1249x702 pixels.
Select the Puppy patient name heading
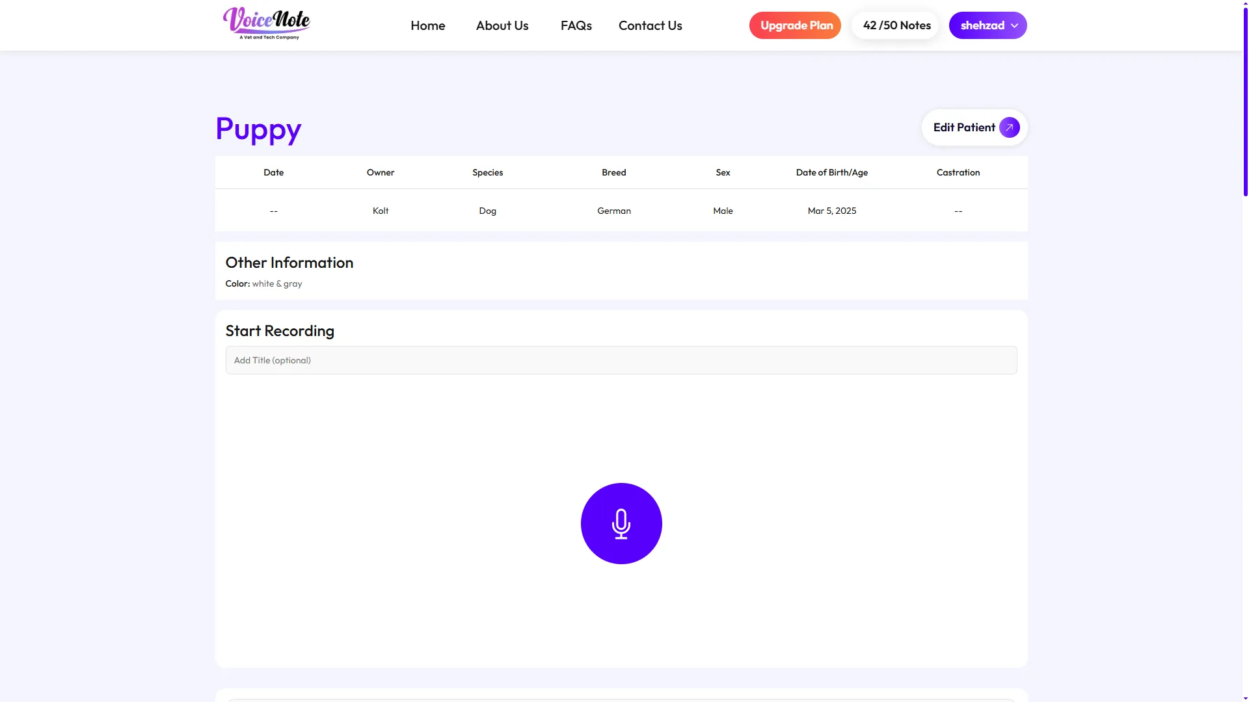coord(258,129)
